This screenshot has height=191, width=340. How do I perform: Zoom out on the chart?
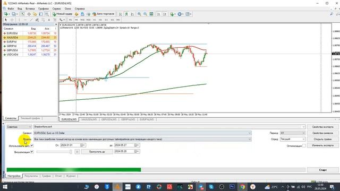pyautogui.click(x=145, y=14)
